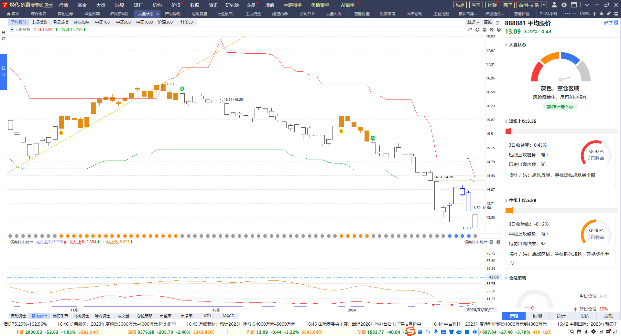This screenshot has width=621, height=336.
Task: Open chart help question mark icon
Action: [499, 30]
